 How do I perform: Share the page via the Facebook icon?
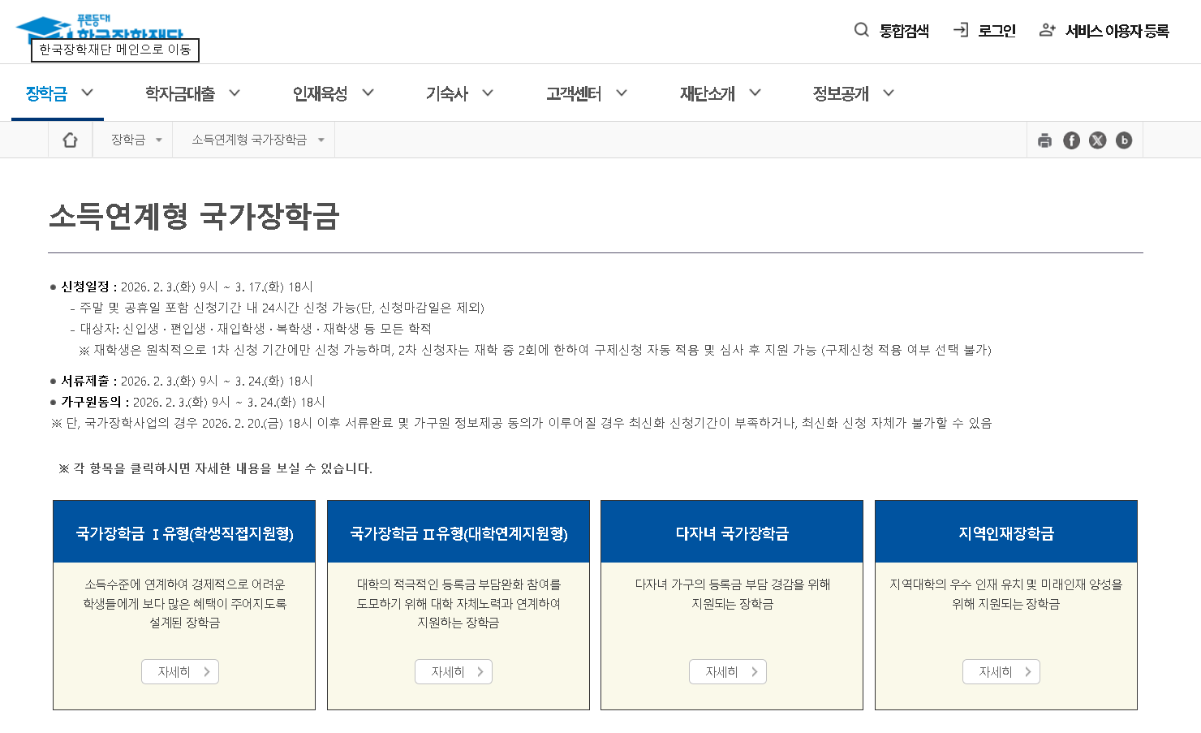(x=1071, y=140)
